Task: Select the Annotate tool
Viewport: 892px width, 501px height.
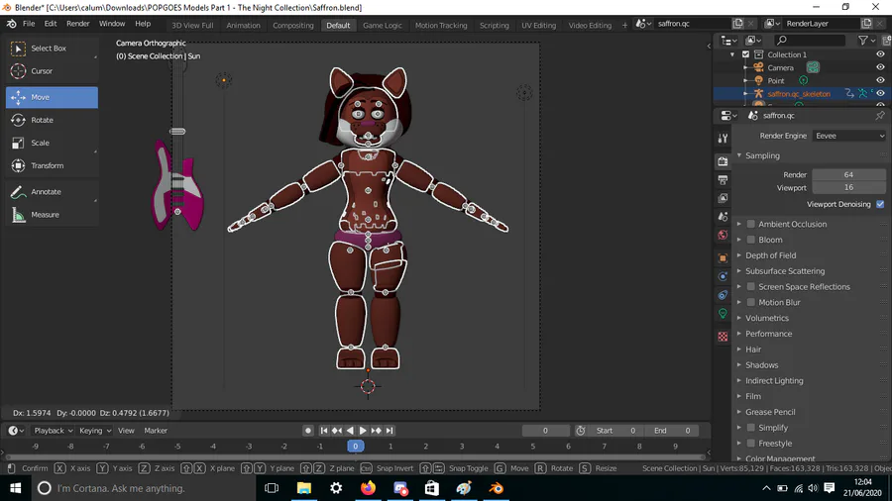Action: pyautogui.click(x=52, y=191)
